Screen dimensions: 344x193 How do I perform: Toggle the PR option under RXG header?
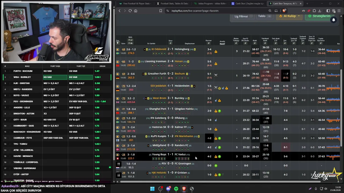click(130, 43)
